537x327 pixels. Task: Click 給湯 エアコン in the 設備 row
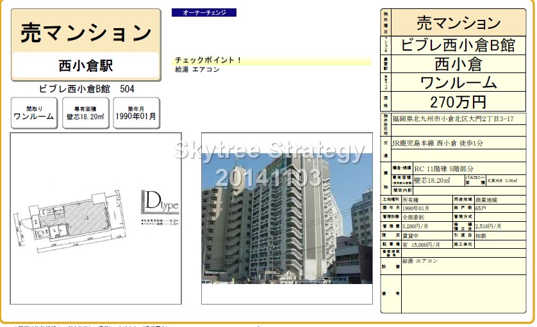coord(420,261)
